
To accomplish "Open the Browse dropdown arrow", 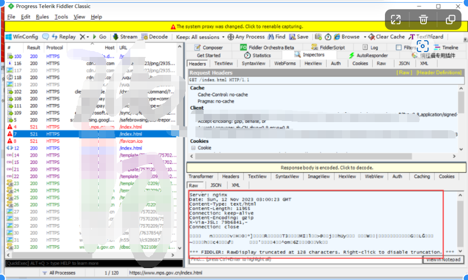I will coord(365,37).
